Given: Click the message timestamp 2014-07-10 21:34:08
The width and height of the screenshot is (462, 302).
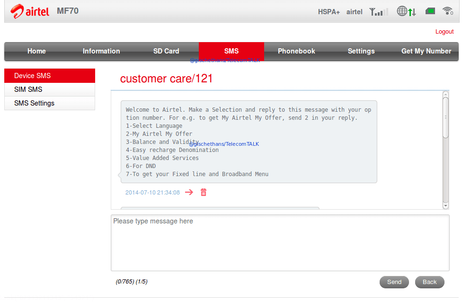Looking at the screenshot, I should (152, 192).
